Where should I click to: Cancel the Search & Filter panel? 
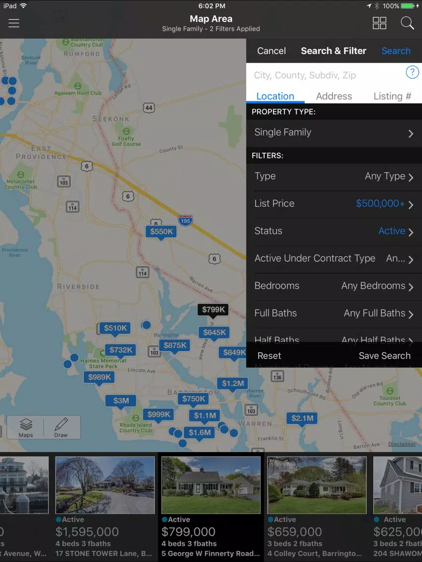tap(271, 51)
